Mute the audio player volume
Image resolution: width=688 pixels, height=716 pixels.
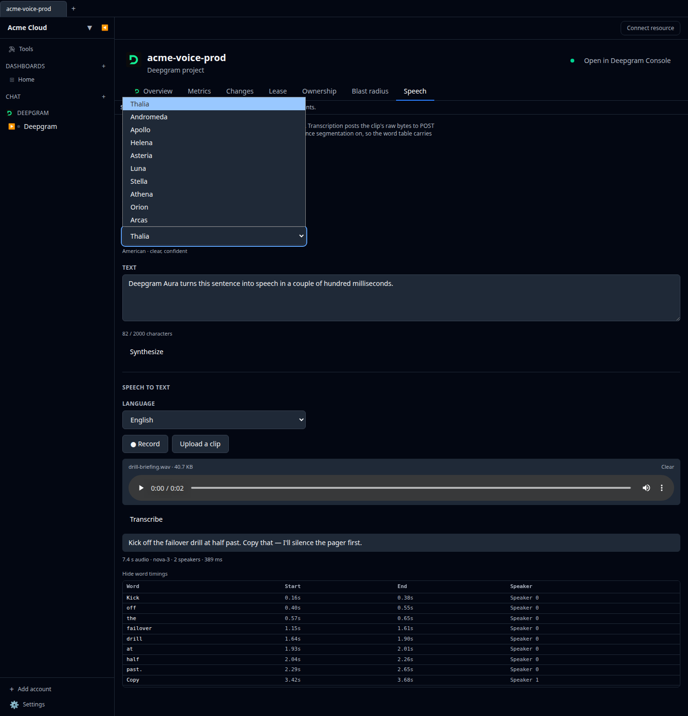(x=646, y=488)
